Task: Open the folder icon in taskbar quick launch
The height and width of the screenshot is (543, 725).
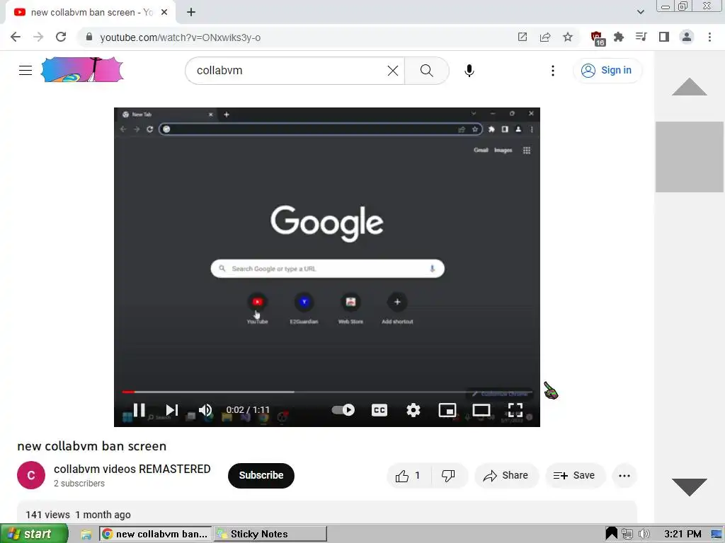Action: [x=86, y=535]
